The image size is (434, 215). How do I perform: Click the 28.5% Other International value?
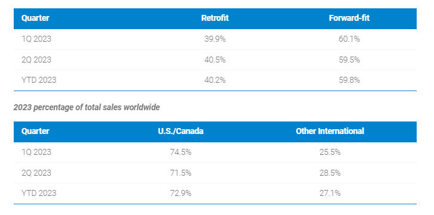[x=330, y=173]
